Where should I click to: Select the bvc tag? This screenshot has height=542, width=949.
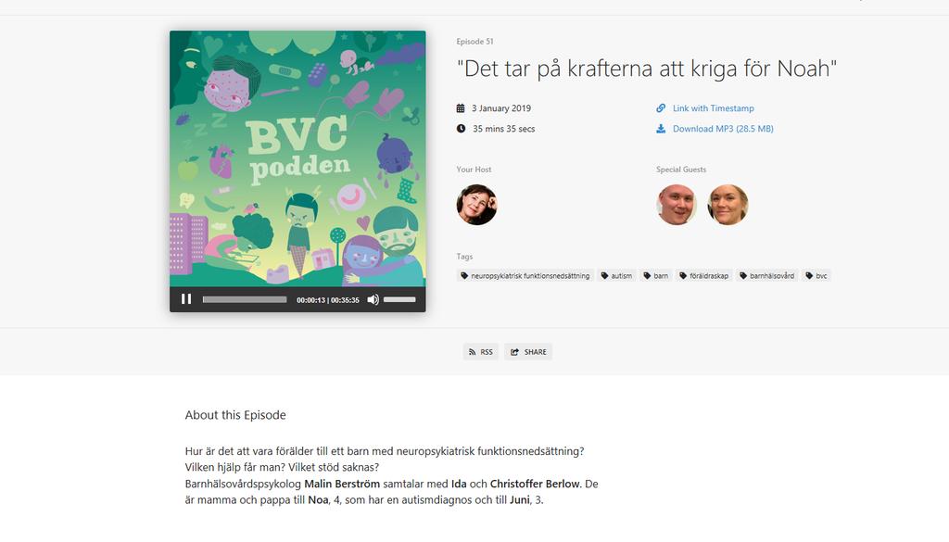816,276
